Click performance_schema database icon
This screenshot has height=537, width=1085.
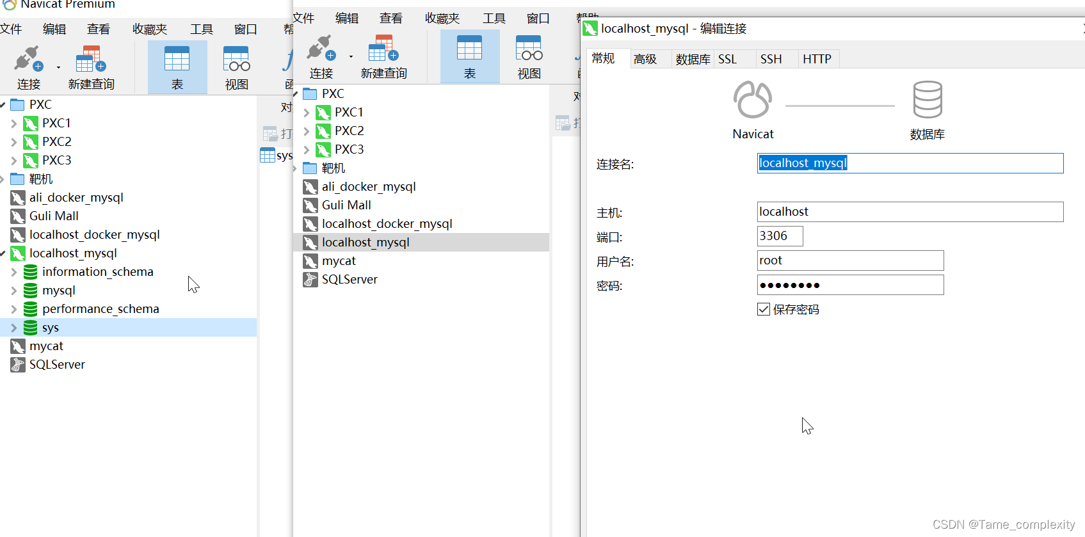pos(30,309)
